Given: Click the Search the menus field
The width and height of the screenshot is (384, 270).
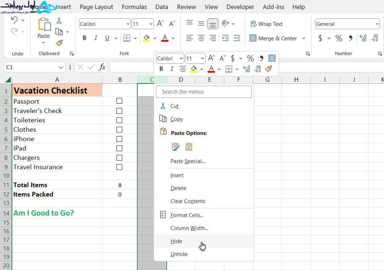Looking at the screenshot, I should [x=204, y=92].
